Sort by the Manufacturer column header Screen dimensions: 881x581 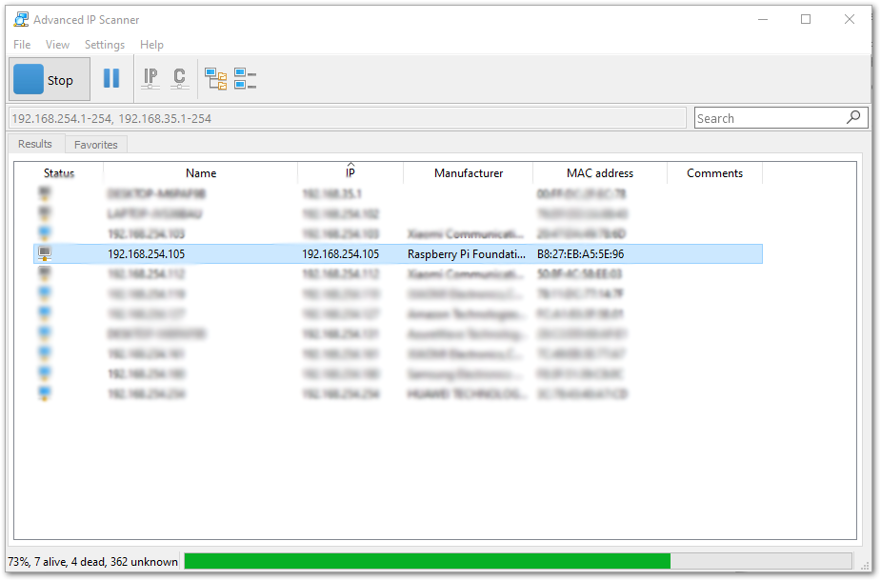468,173
